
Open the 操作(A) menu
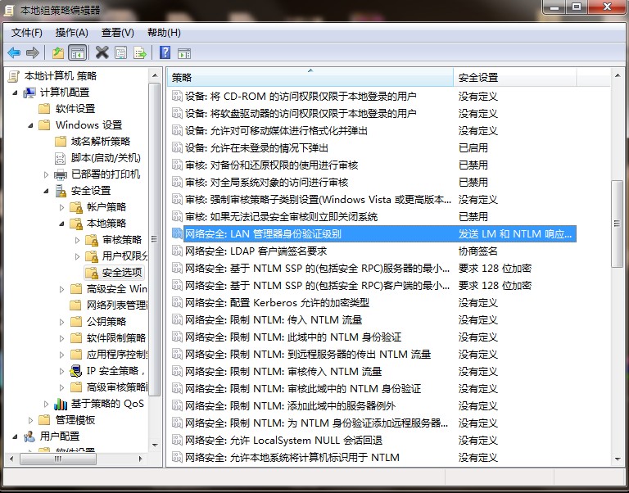pyautogui.click(x=72, y=33)
